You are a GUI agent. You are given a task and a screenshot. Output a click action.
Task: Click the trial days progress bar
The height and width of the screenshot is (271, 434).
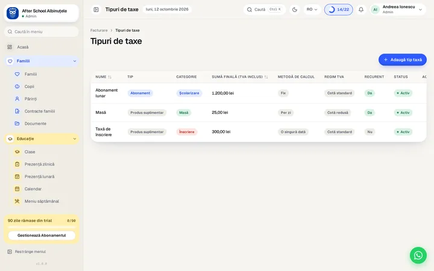42,227
